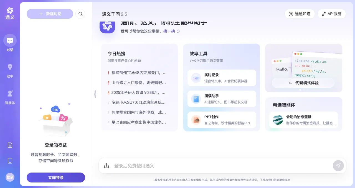Click the 登录领权益 heading text

(x=56, y=145)
